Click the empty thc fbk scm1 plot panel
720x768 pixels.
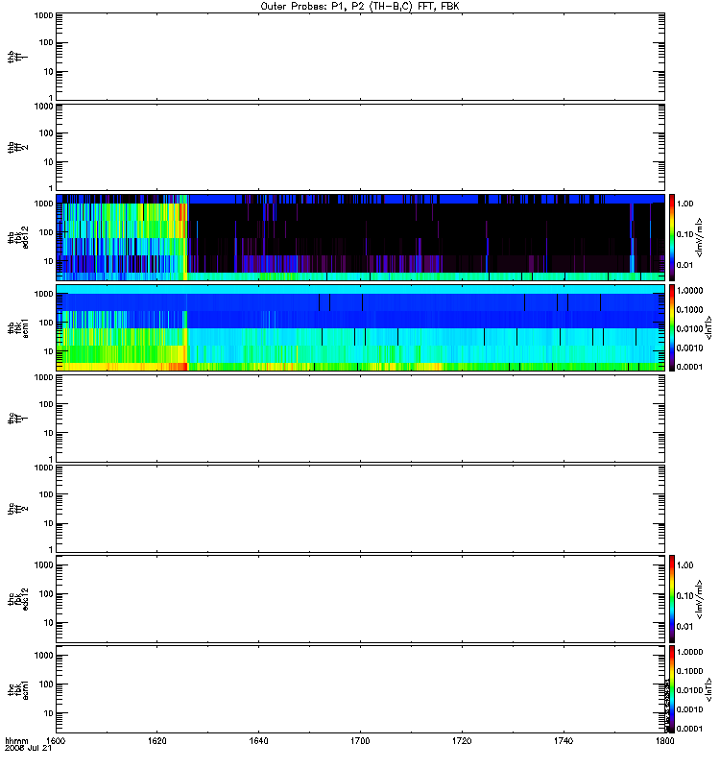click(x=361, y=689)
